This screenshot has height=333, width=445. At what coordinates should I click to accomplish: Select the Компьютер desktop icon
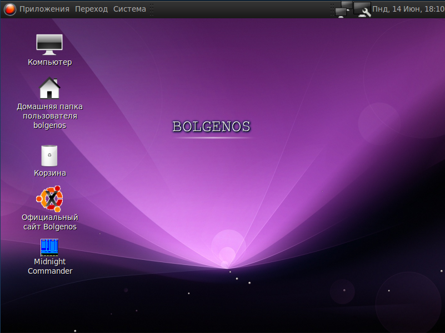(x=49, y=45)
